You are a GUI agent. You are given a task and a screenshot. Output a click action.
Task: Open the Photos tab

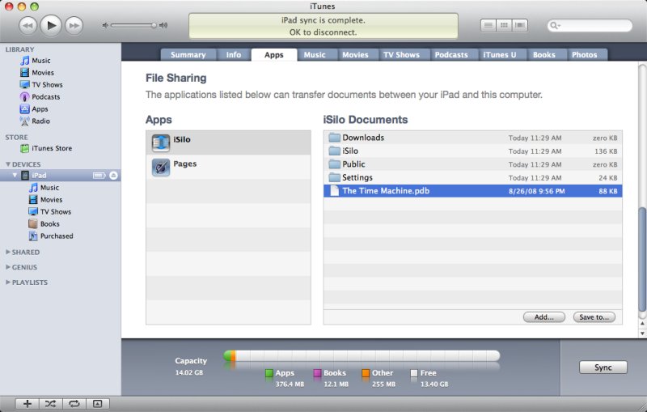pos(584,55)
